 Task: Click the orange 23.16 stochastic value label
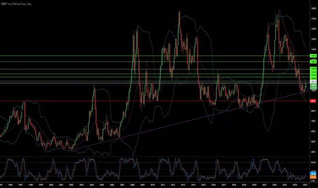(x=313, y=177)
